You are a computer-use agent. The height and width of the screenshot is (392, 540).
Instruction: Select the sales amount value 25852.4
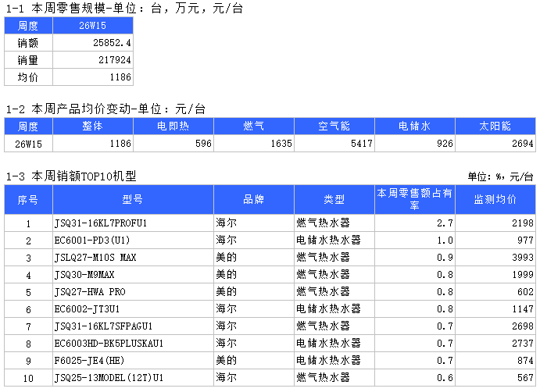point(93,43)
